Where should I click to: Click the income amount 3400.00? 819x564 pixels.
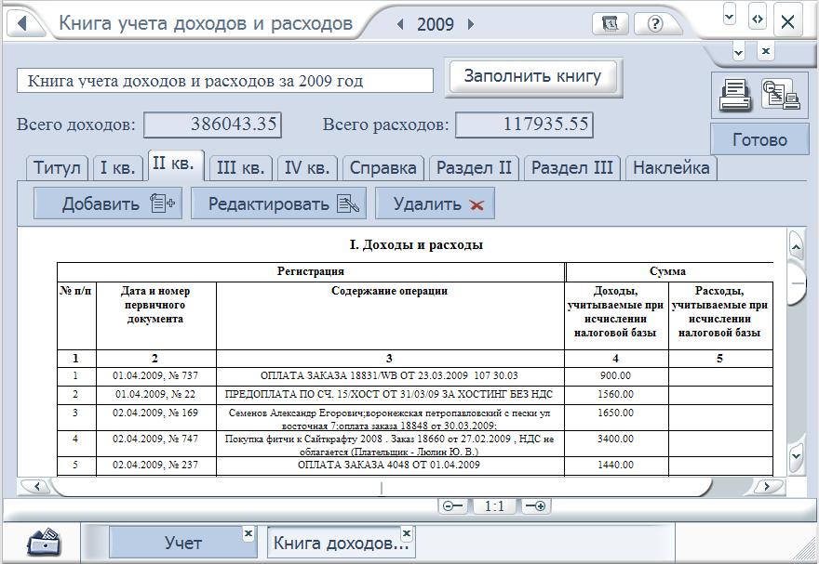point(616,439)
